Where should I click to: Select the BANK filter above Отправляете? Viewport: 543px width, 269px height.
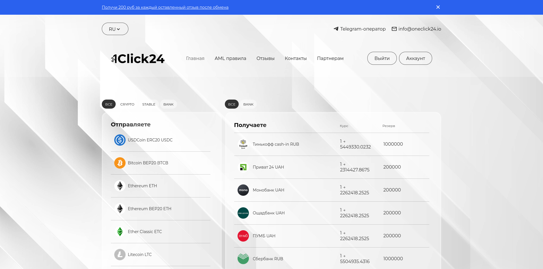pos(169,104)
